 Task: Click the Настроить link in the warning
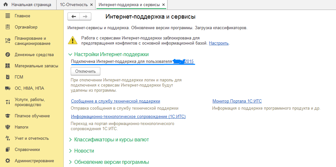pyautogui.click(x=219, y=43)
